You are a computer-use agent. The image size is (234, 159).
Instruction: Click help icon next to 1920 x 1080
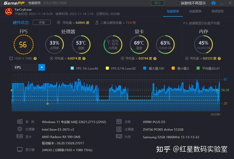point(35,58)
